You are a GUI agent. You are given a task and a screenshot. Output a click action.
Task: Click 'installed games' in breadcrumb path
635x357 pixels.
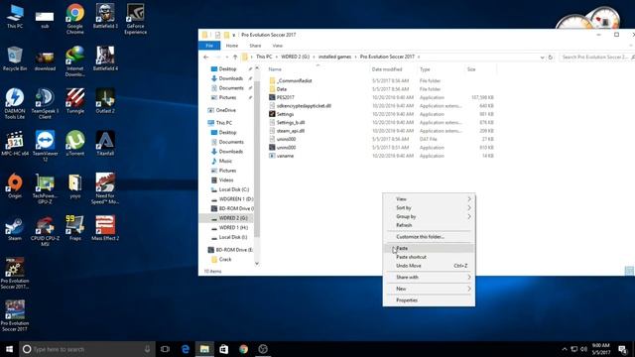point(334,58)
